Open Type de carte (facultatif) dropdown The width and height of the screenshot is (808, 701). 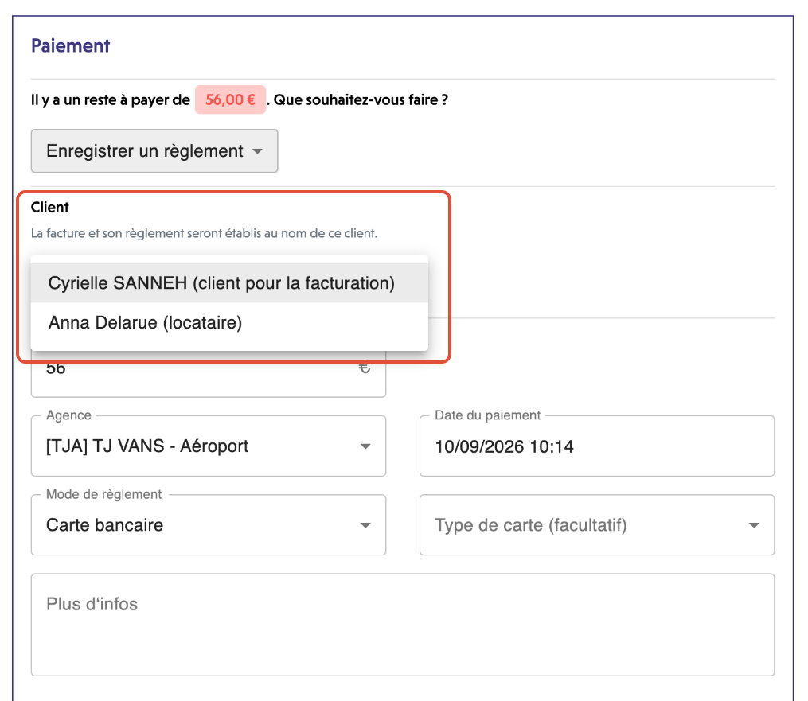click(597, 525)
